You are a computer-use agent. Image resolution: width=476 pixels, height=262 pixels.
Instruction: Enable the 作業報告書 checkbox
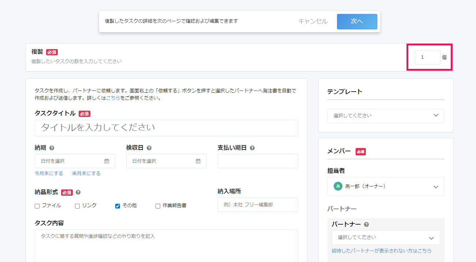coord(158,206)
